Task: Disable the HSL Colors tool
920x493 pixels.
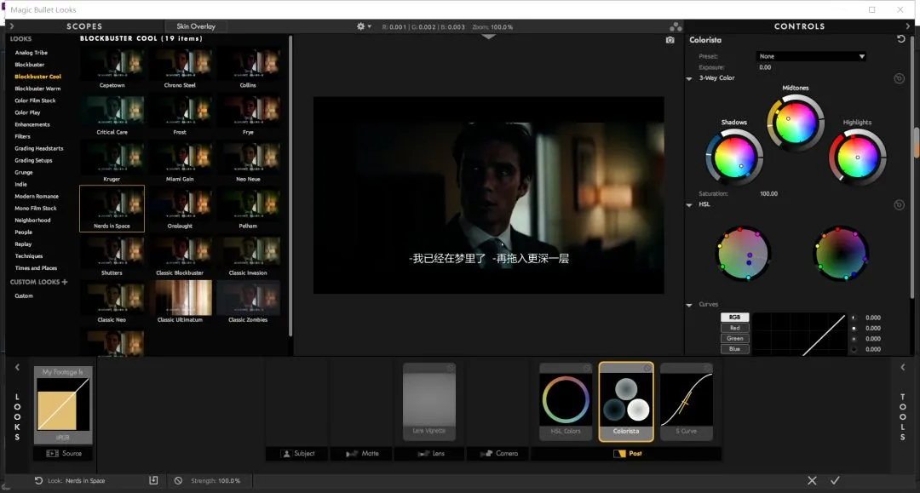Action: (586, 368)
